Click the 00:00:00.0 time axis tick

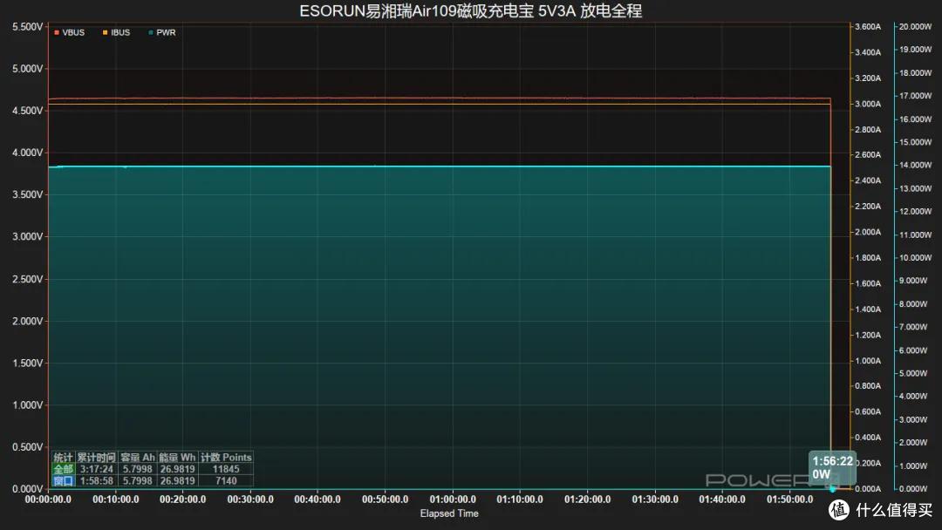(x=48, y=499)
